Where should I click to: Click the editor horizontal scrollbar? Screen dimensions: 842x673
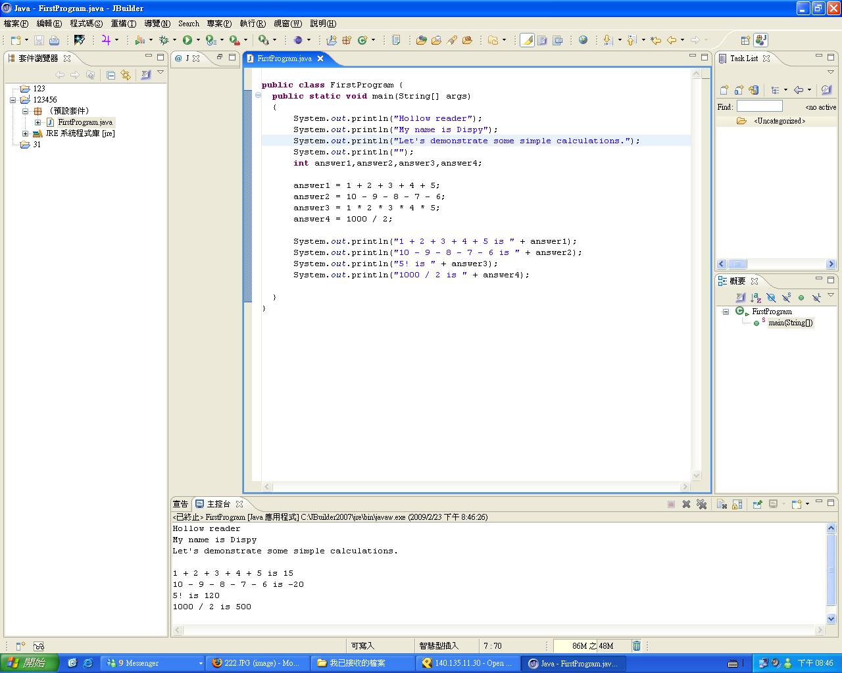[476, 487]
